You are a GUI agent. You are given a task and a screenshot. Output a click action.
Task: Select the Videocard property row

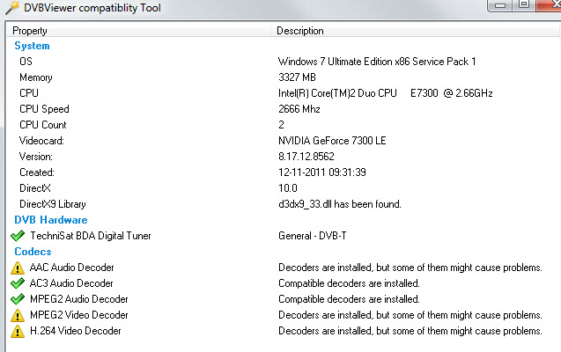(x=42, y=141)
